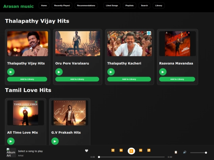Mute audio with the speaker icon
This screenshot has width=214, height=160.
[185, 152]
